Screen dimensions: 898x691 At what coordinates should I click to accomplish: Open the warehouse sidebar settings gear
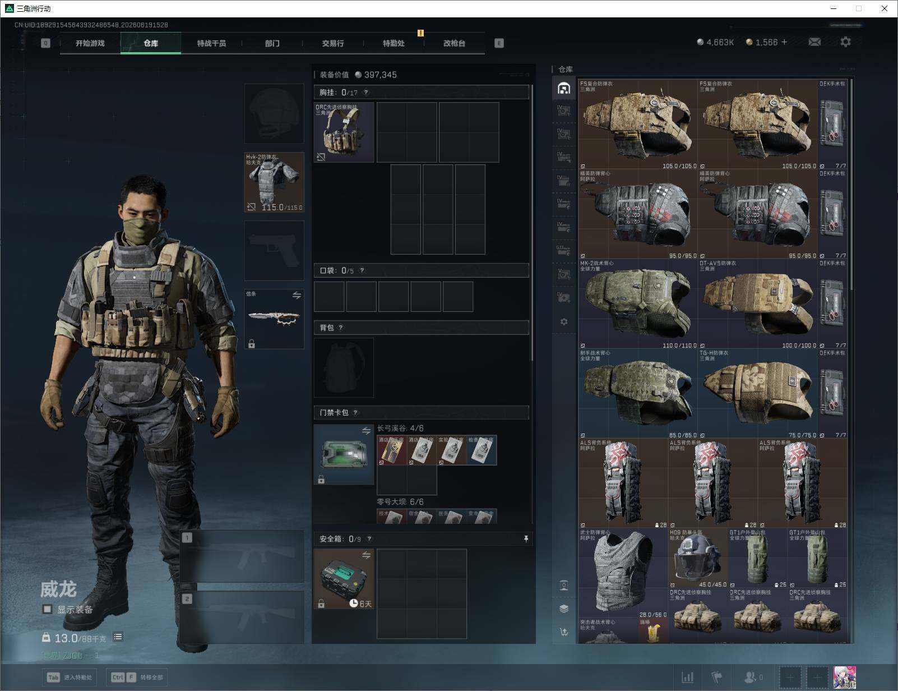coord(564,322)
